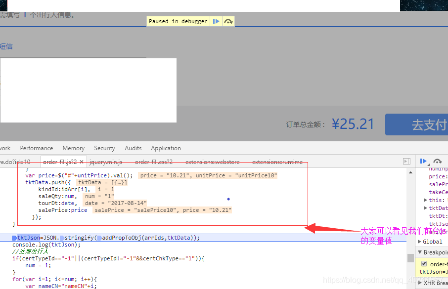Click the tktDt variable in the Scope panel
448x289 pixels.
438,216
